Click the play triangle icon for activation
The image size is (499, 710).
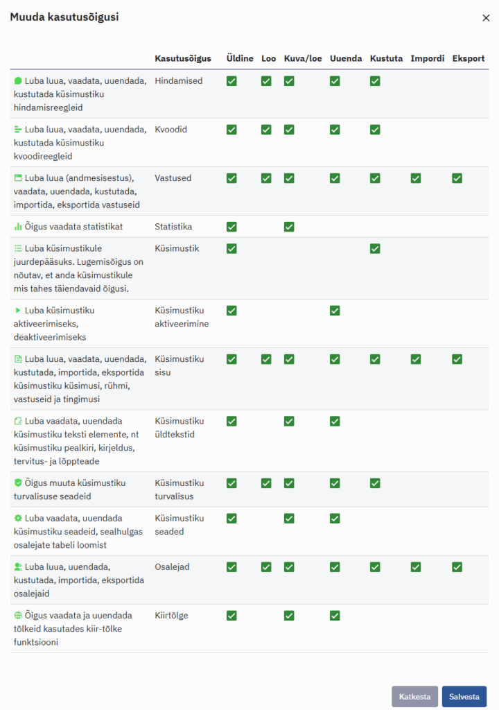[x=18, y=311]
